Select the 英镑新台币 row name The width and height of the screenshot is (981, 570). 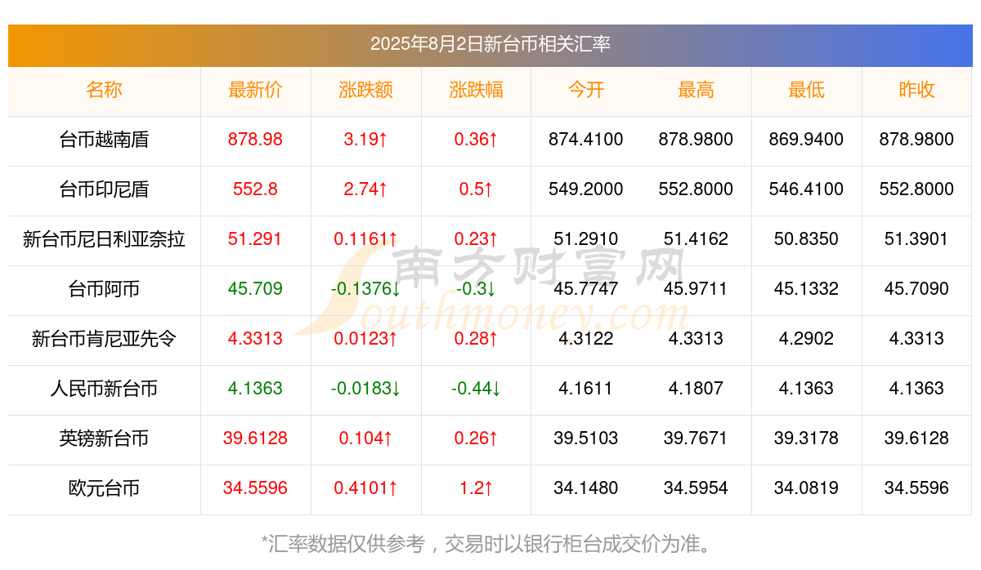[x=104, y=439]
